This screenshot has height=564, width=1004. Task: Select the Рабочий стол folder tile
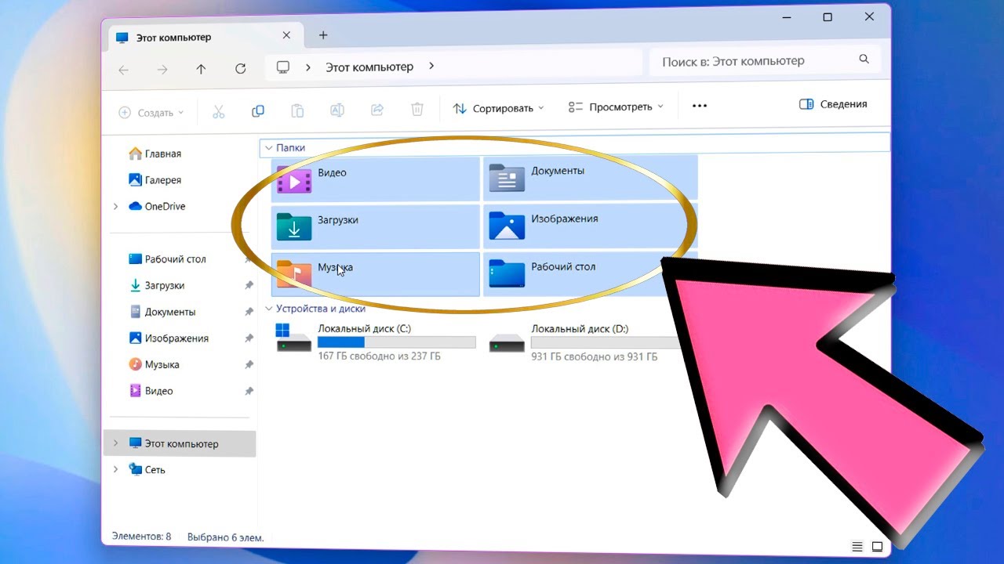point(590,273)
